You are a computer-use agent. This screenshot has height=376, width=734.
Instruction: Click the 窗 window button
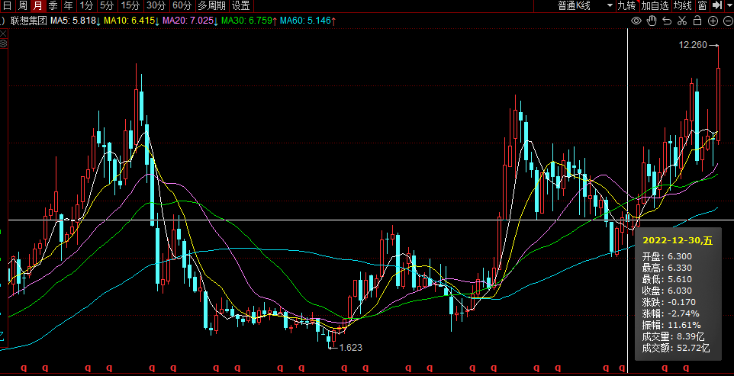point(702,5)
